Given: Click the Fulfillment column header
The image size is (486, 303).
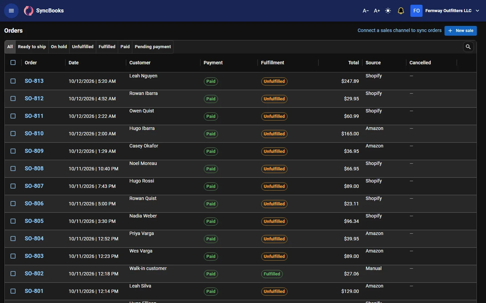Looking at the screenshot, I should (272, 63).
